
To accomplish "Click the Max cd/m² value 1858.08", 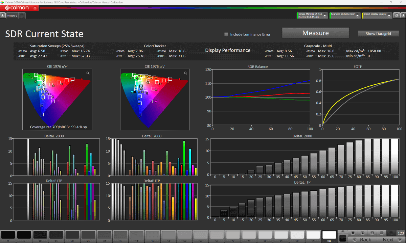I will point(375,51).
